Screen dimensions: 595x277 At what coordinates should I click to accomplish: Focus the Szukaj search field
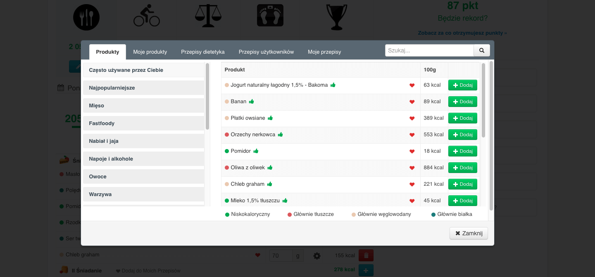coord(429,50)
